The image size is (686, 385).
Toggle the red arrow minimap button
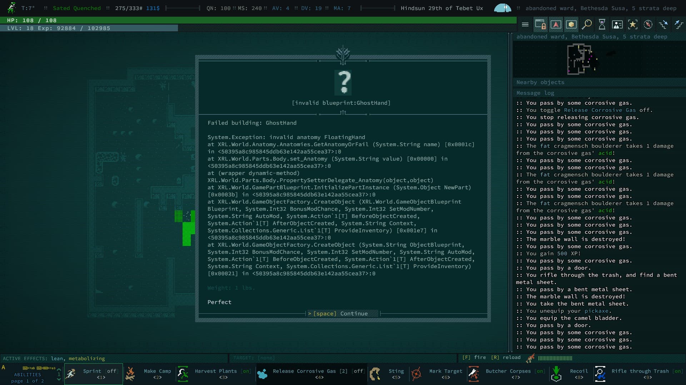tap(556, 25)
